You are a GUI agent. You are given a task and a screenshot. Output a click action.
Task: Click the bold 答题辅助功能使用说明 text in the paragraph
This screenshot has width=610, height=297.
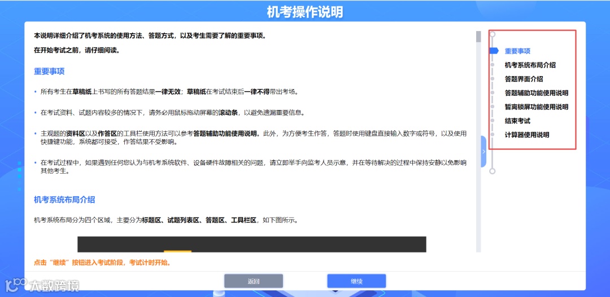coord(226,134)
